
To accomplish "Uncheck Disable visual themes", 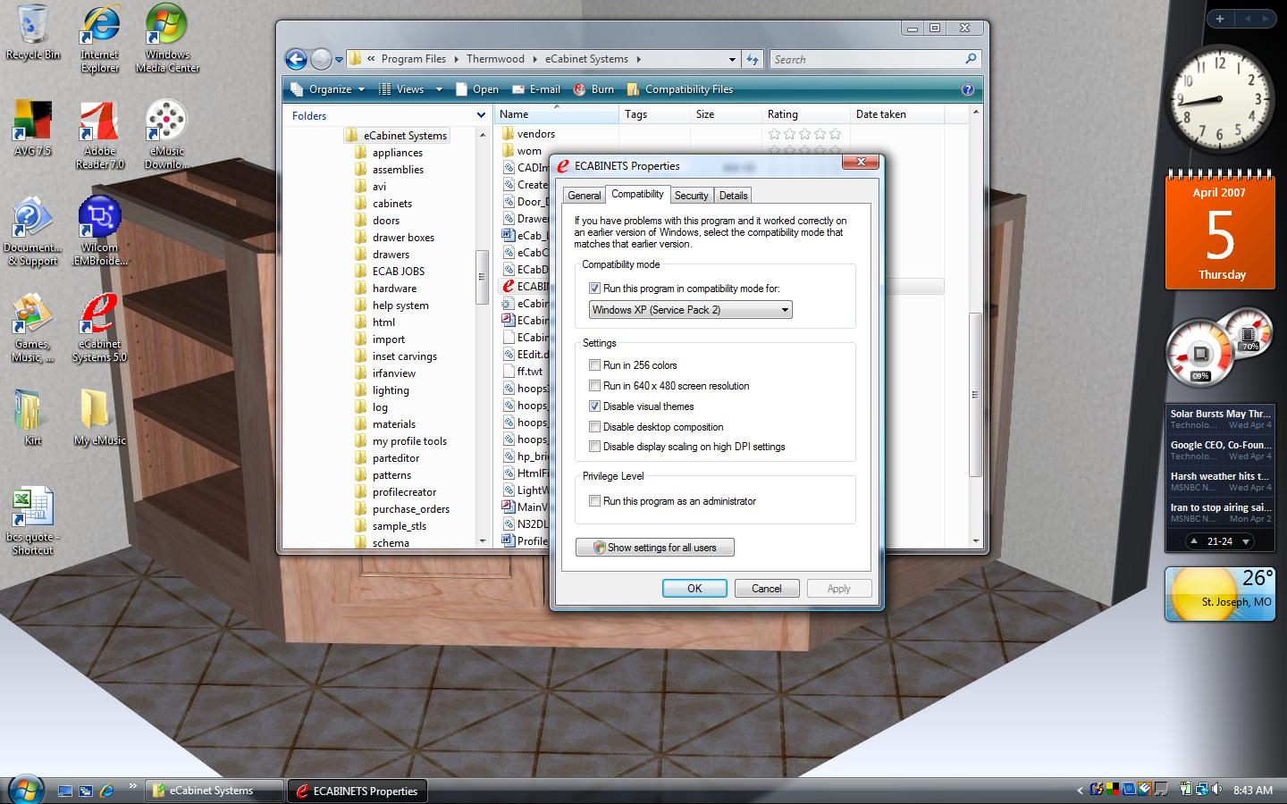I will click(594, 406).
